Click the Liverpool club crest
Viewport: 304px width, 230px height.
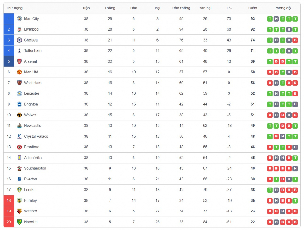point(19,29)
